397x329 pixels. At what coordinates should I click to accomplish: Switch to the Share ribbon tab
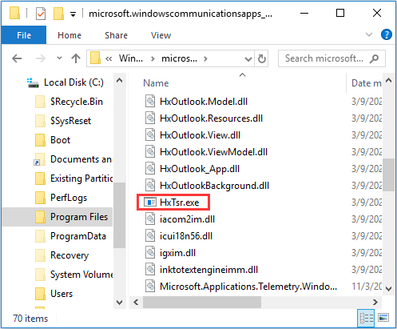116,35
